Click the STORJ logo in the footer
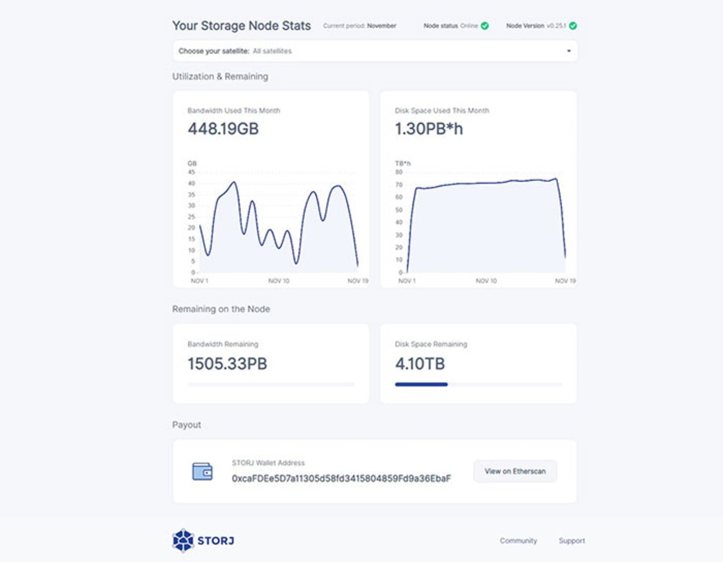Viewport: 723px width, 562px height. [x=203, y=541]
